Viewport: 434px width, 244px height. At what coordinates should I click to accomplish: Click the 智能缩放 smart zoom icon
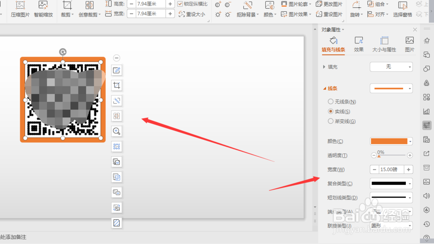point(43,9)
